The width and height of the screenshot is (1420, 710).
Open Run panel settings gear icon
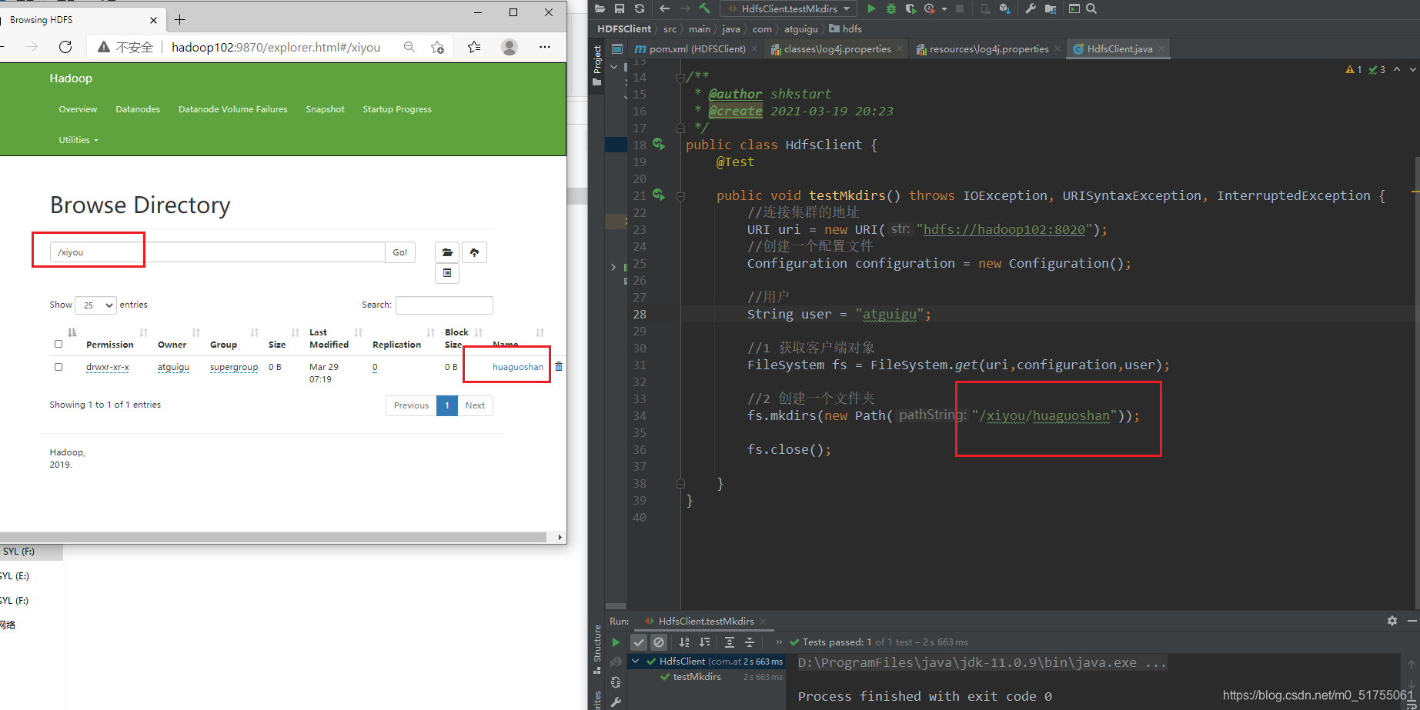coord(1392,621)
